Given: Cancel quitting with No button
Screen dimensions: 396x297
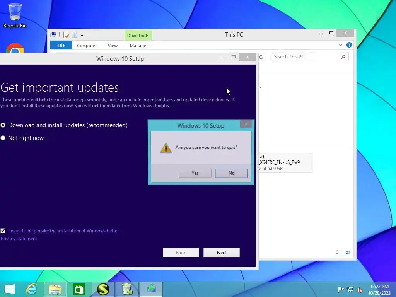Looking at the screenshot, I should (x=231, y=173).
